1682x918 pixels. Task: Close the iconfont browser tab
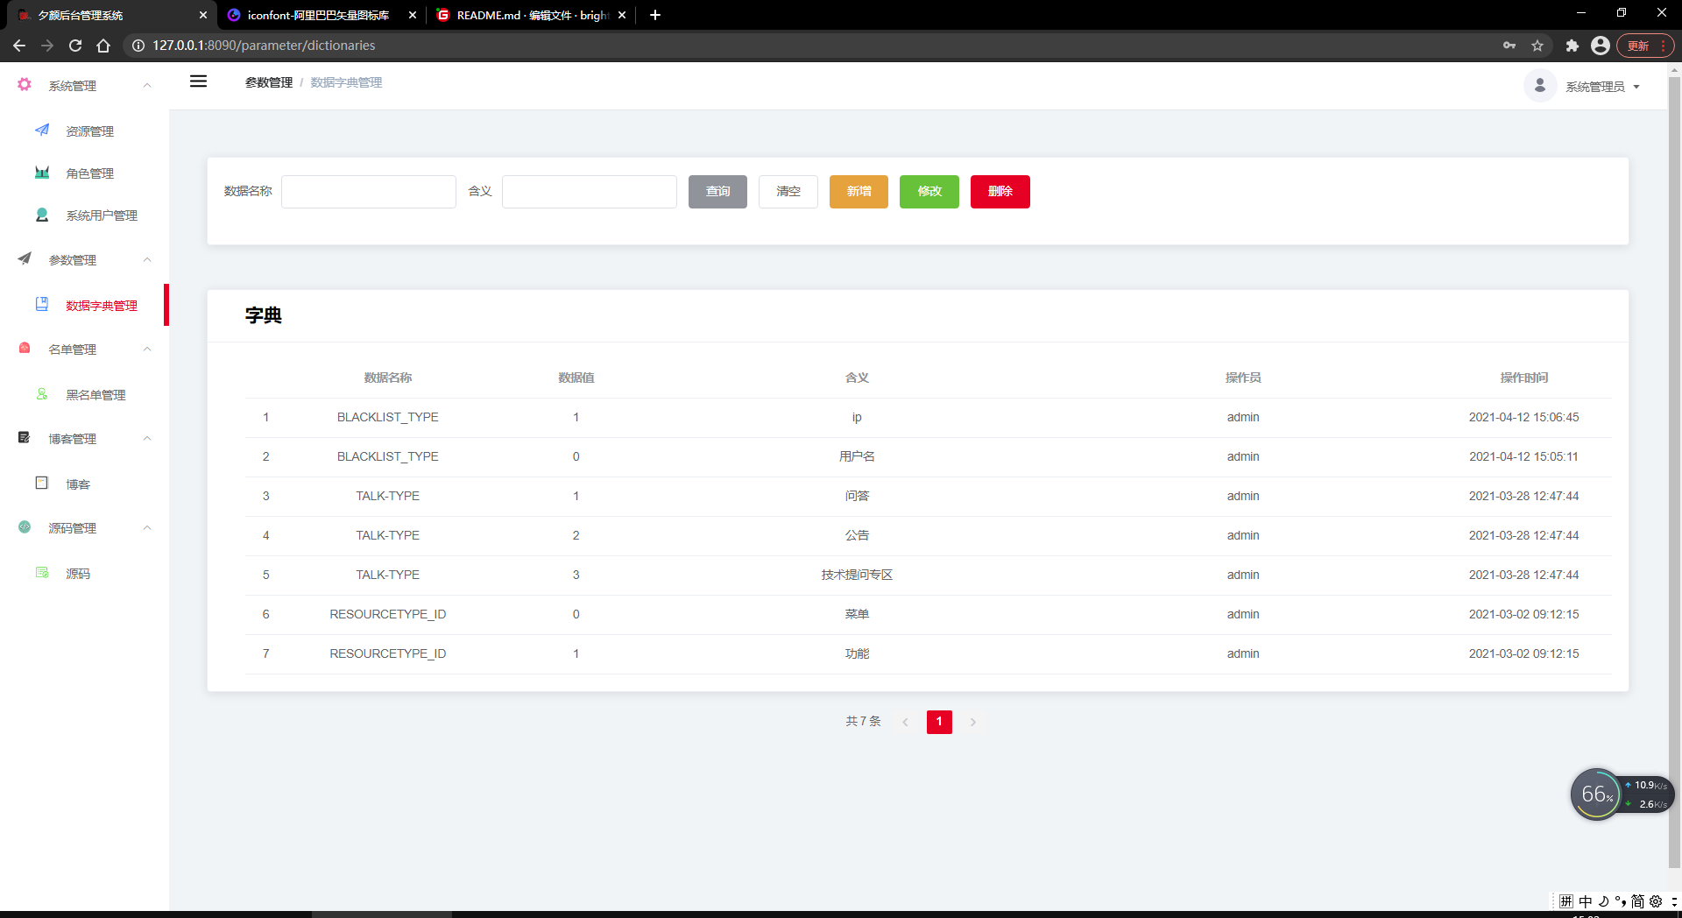tap(413, 15)
